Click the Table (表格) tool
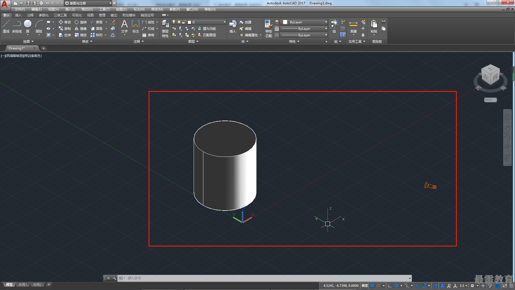Screen dimensions: 515x290 coord(148,35)
